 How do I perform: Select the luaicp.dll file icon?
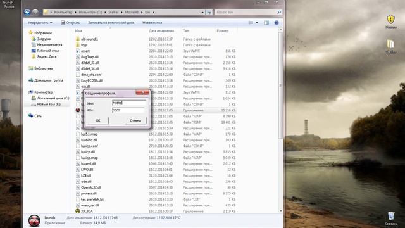[78, 152]
